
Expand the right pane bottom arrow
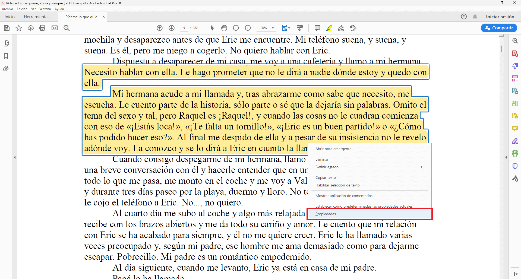click(x=515, y=274)
